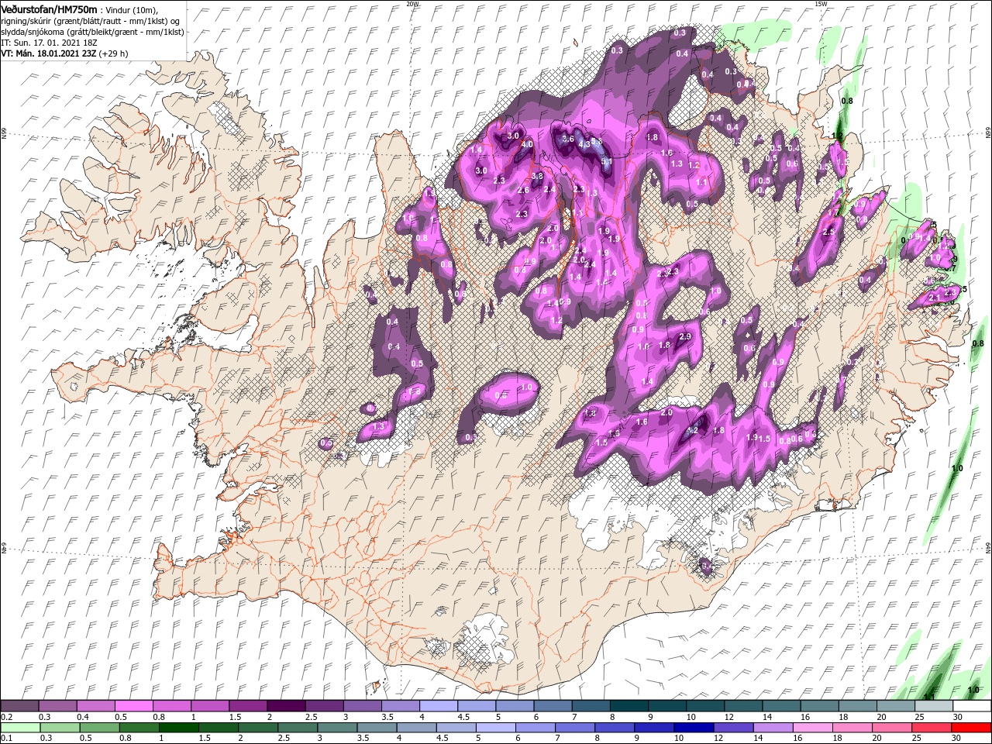Screen dimensions: 992x744
Task: Select the darkest purple 2 swatch in the upper legend row
Action: [285, 705]
